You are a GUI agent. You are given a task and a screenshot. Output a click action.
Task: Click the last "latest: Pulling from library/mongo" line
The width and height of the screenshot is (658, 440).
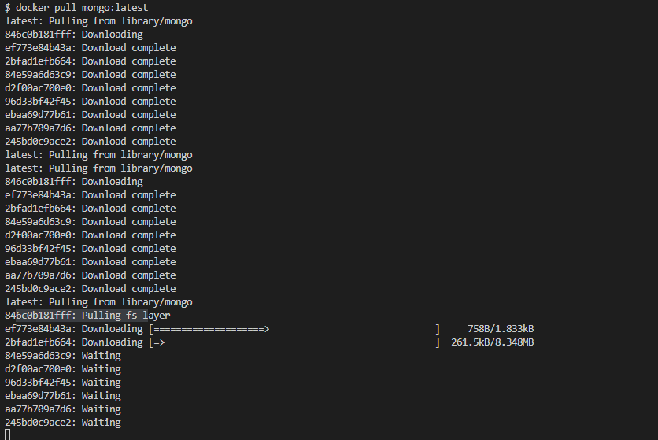[x=98, y=302]
